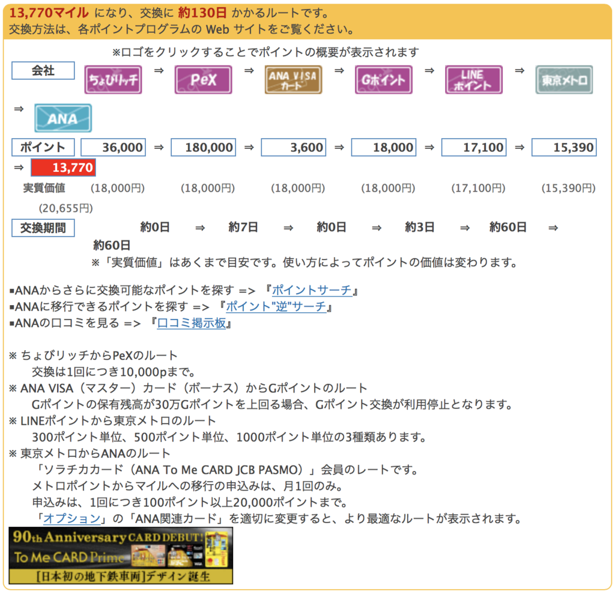Open the ポイントサーチ link
615x594 pixels.
[x=312, y=290]
